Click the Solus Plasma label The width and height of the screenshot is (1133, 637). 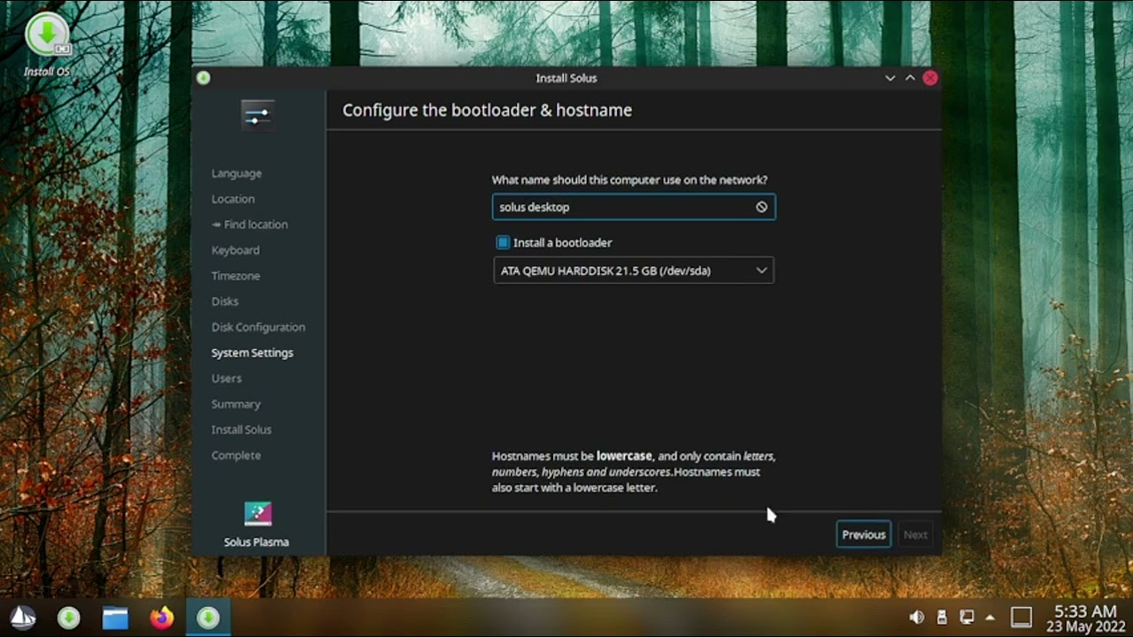pyautogui.click(x=257, y=541)
